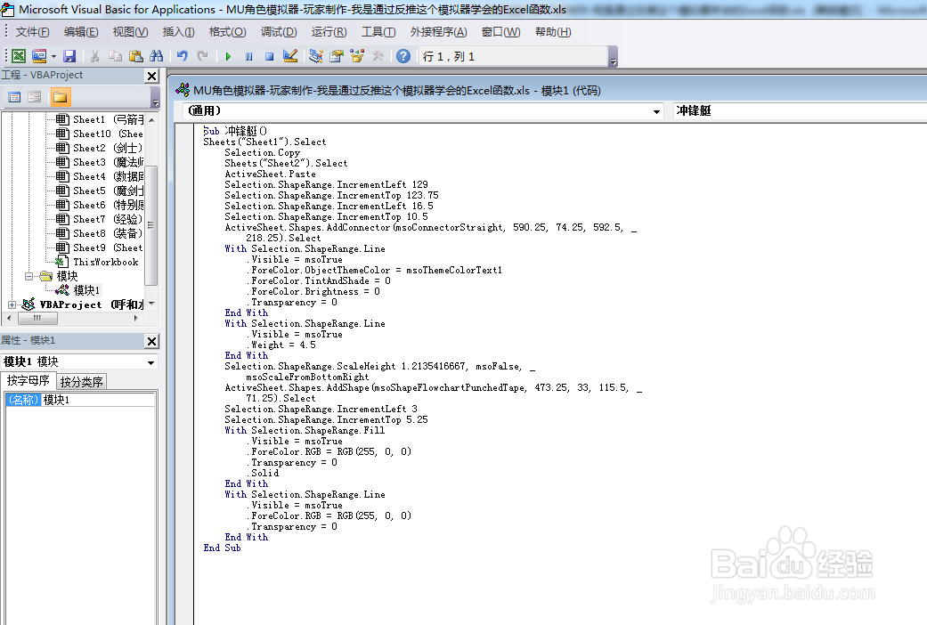Image resolution: width=927 pixels, height=625 pixels.
Task: Open the 插入(I) menu
Action: point(178,32)
